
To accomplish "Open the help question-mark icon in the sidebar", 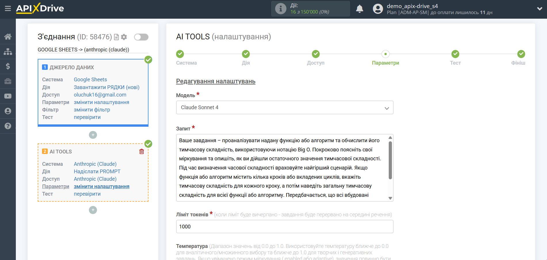I will pos(8,126).
